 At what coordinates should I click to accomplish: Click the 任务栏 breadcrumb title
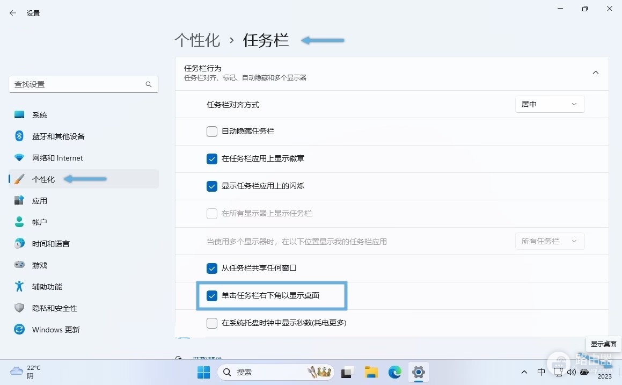point(266,40)
